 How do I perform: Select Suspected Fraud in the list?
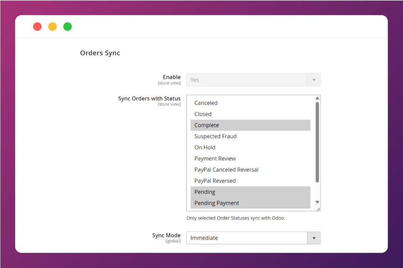251,136
